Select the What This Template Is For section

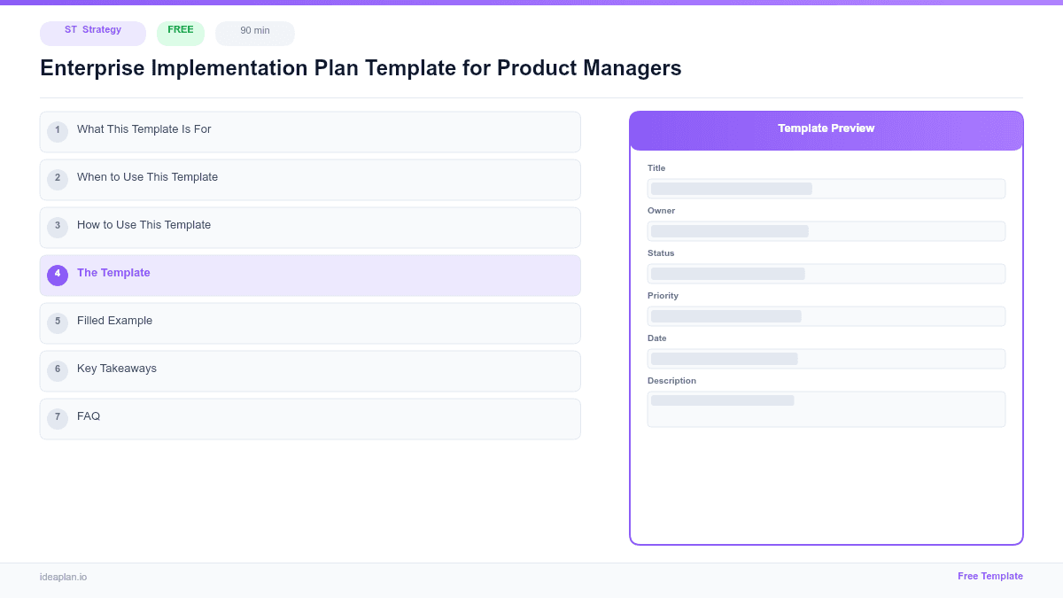coord(310,131)
